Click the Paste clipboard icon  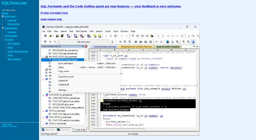(x=116, y=36)
